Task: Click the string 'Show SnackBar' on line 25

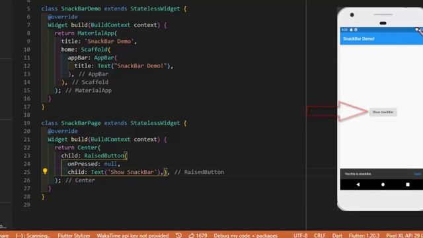Action: (x=132, y=172)
